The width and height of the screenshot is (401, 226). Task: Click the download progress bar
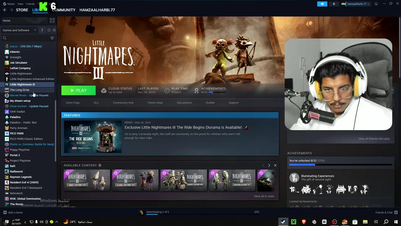[203, 214]
